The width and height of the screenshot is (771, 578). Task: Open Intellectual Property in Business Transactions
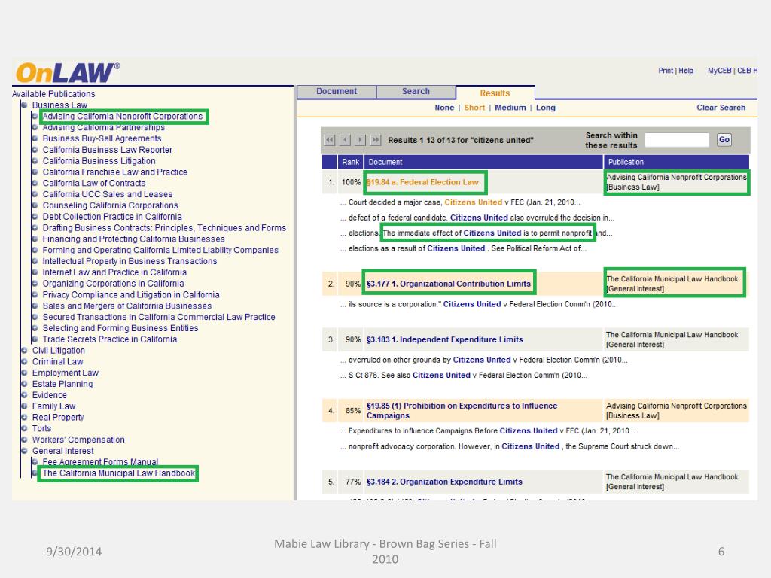click(130, 261)
